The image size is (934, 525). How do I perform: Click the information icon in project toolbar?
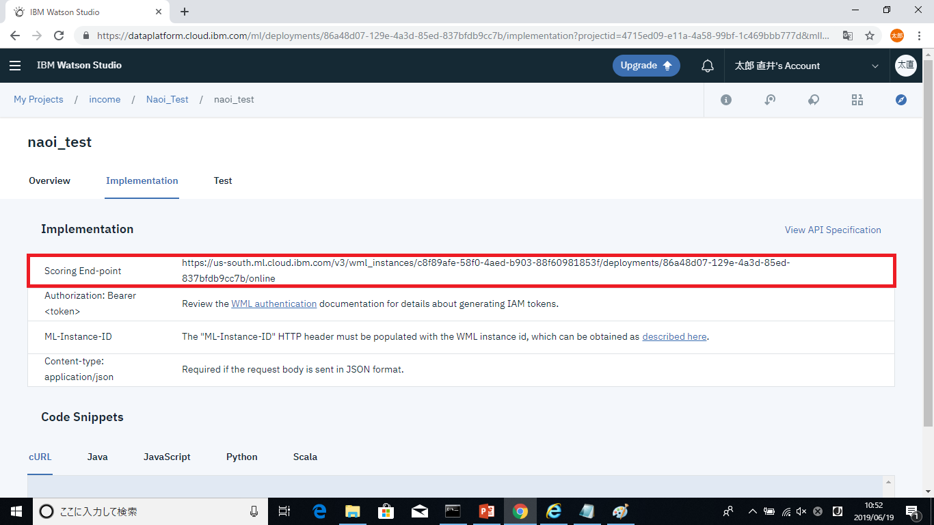click(726, 100)
